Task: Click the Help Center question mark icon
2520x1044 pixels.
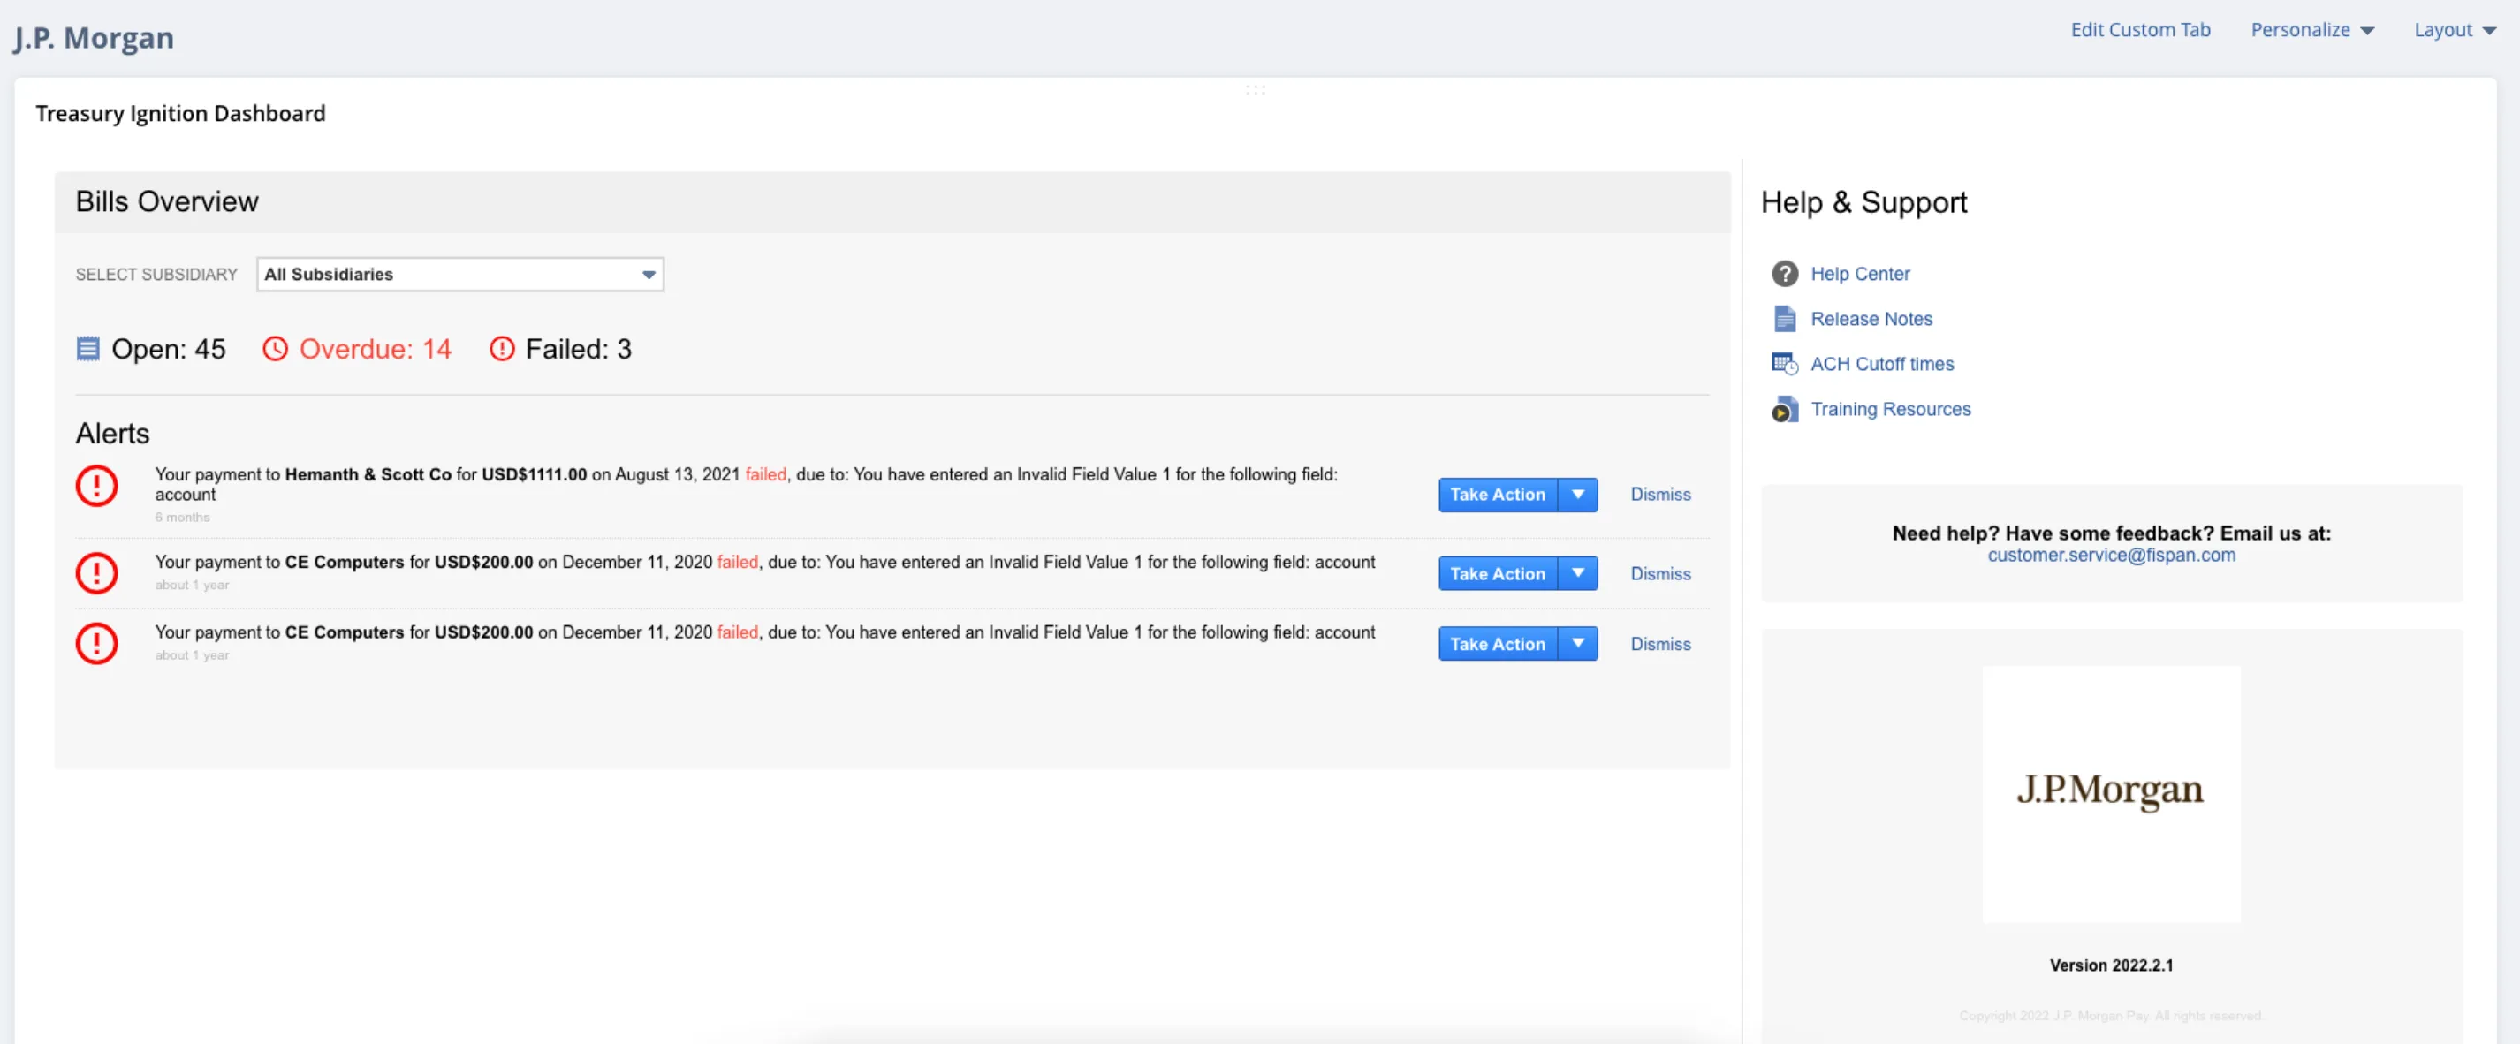Action: click(x=1784, y=274)
